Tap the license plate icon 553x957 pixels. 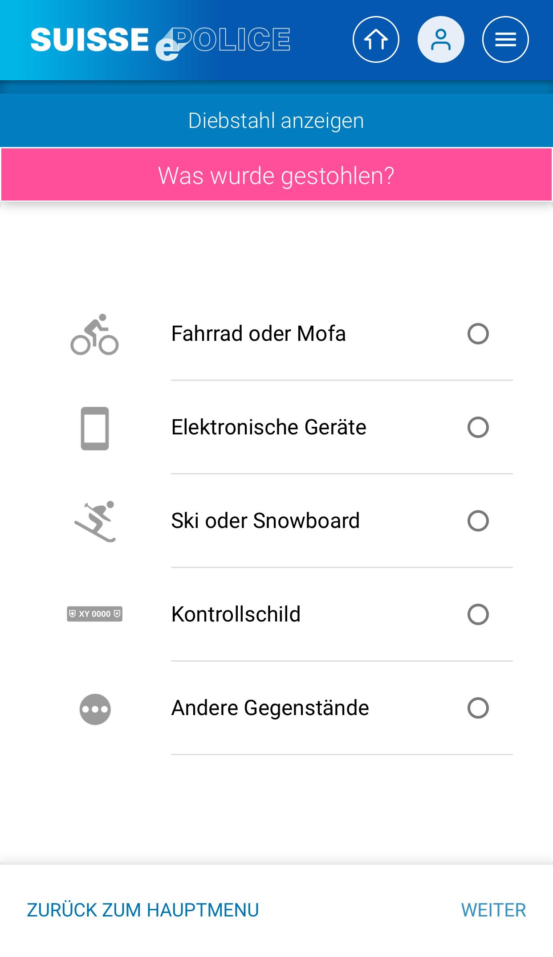click(94, 614)
